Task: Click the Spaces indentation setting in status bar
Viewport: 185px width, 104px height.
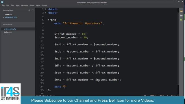Action: pyautogui.click(x=174, y=96)
